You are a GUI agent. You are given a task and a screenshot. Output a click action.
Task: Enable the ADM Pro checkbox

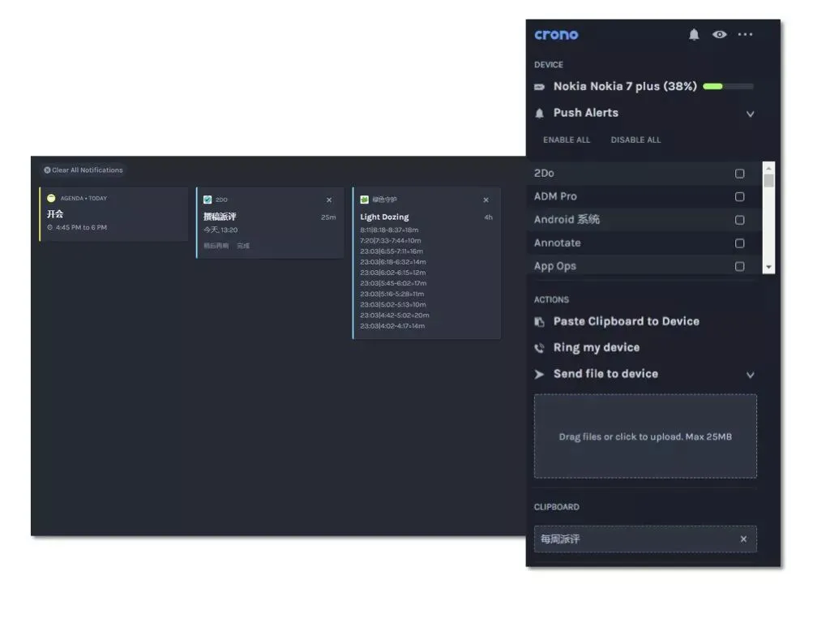point(739,197)
